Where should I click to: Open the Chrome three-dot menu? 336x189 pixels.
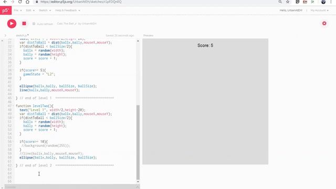pyautogui.click(x=331, y=2)
